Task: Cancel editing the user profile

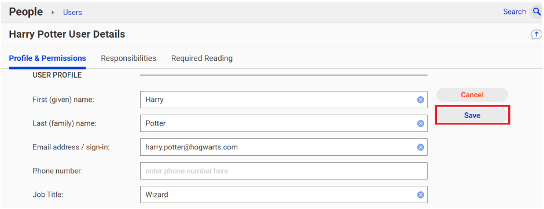Action: [472, 95]
